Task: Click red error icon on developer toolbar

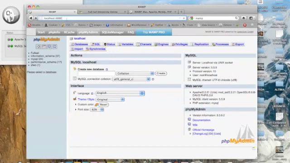Action: click(x=245, y=25)
